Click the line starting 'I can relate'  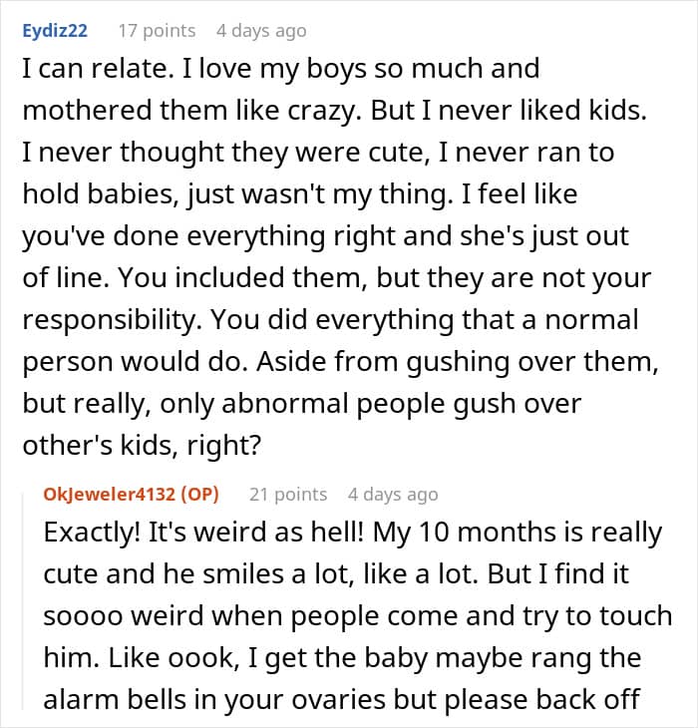tap(281, 69)
